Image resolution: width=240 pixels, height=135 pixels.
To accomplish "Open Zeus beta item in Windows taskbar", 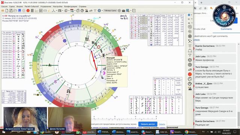I will click(x=89, y=132).
